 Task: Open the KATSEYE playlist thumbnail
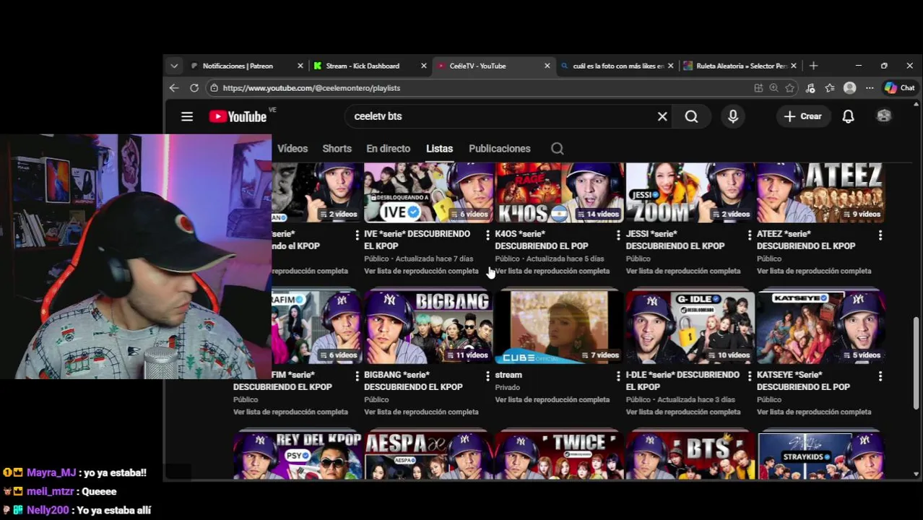coord(821,327)
